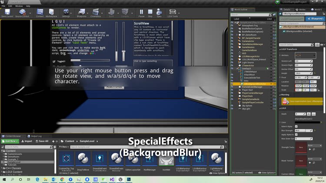Viewport: 326px width, 183px height.
Task: Click the black Color swatch bar
Action: (x=307, y=122)
